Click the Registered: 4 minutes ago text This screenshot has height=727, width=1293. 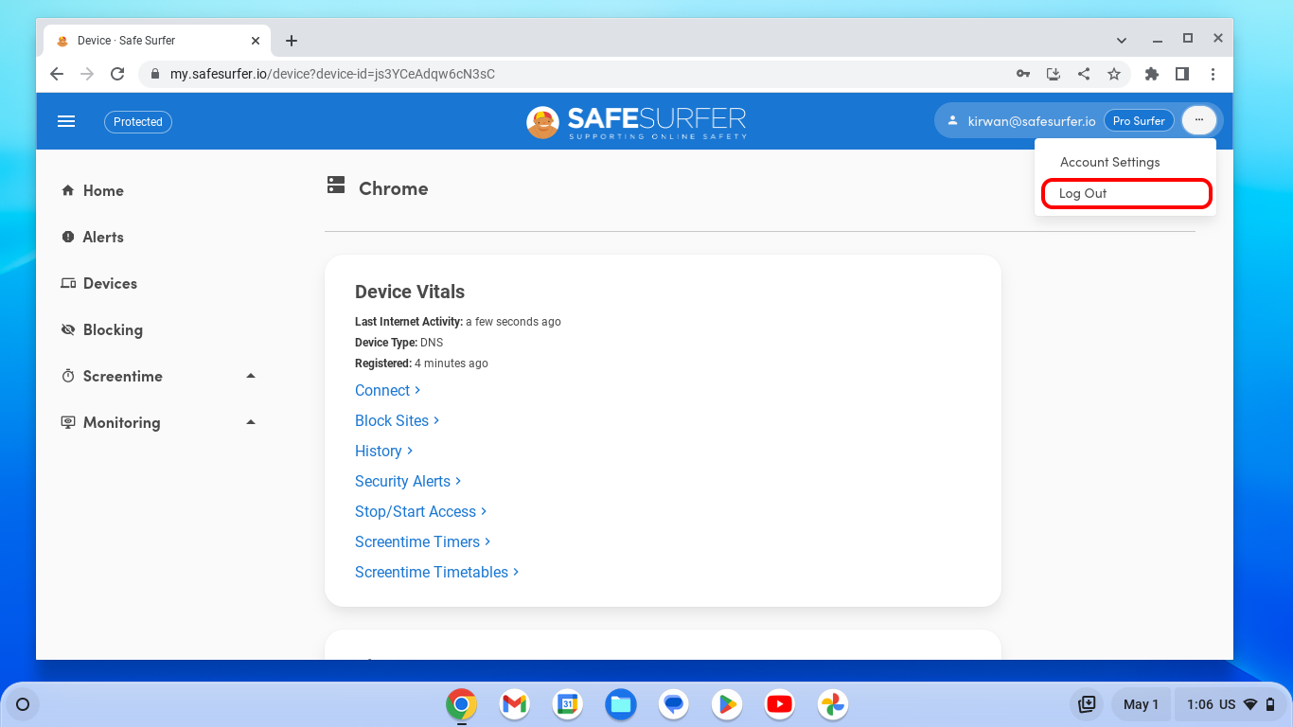tap(421, 363)
